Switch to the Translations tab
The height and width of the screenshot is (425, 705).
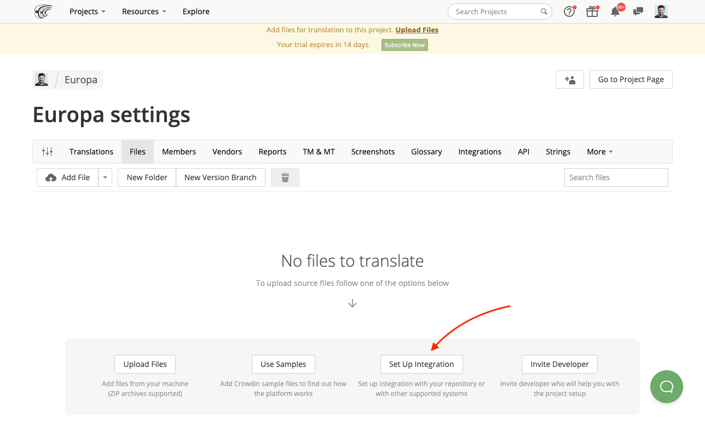pyautogui.click(x=91, y=152)
